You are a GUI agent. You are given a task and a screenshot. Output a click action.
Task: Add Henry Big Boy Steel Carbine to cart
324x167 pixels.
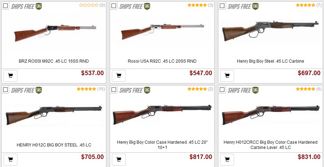point(227,75)
